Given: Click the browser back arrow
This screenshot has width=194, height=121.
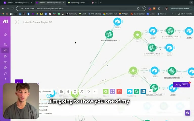Looking at the screenshot, I should coord(3,9).
